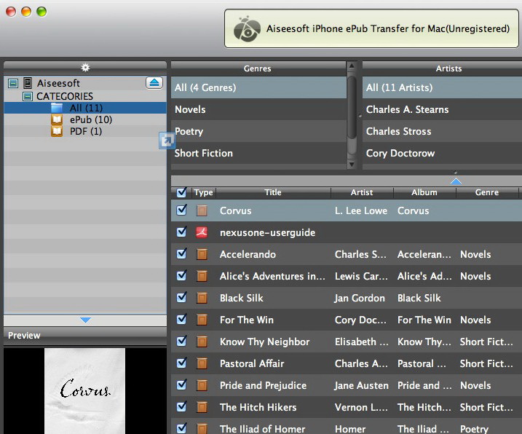Click the eject device icon beside Aiseesoft

[154, 83]
